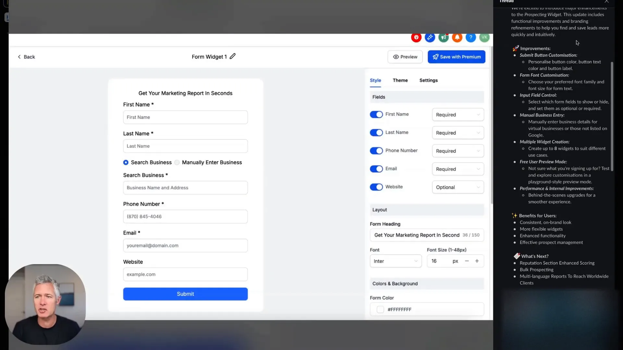Click the Form Heading text field
Image resolution: width=623 pixels, height=350 pixels.
point(427,235)
